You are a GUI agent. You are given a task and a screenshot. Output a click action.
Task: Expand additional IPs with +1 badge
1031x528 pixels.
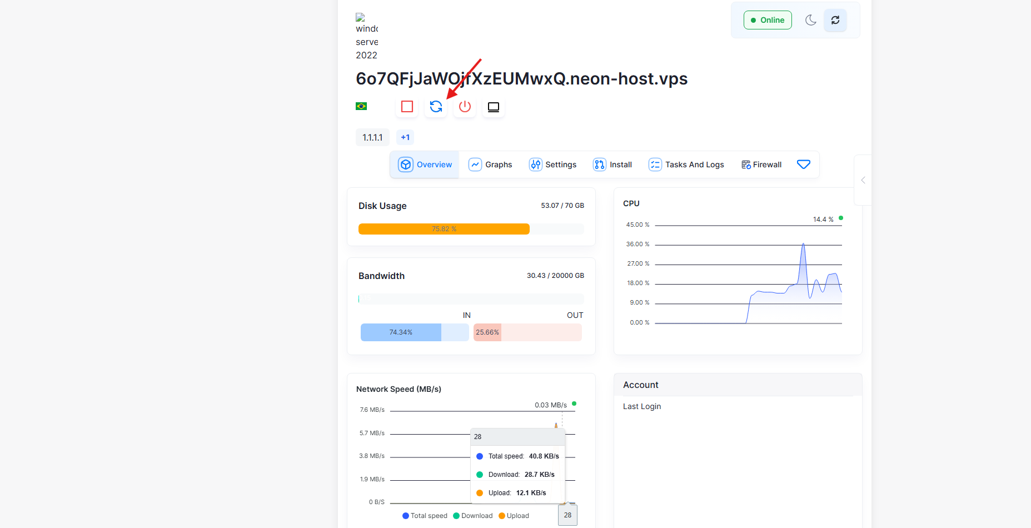click(405, 137)
